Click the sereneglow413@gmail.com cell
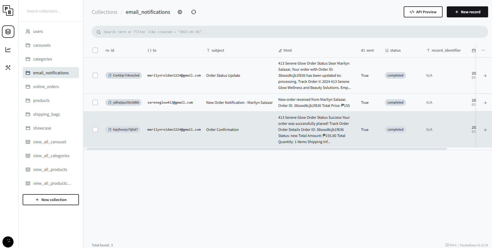492x248 pixels. pos(170,102)
